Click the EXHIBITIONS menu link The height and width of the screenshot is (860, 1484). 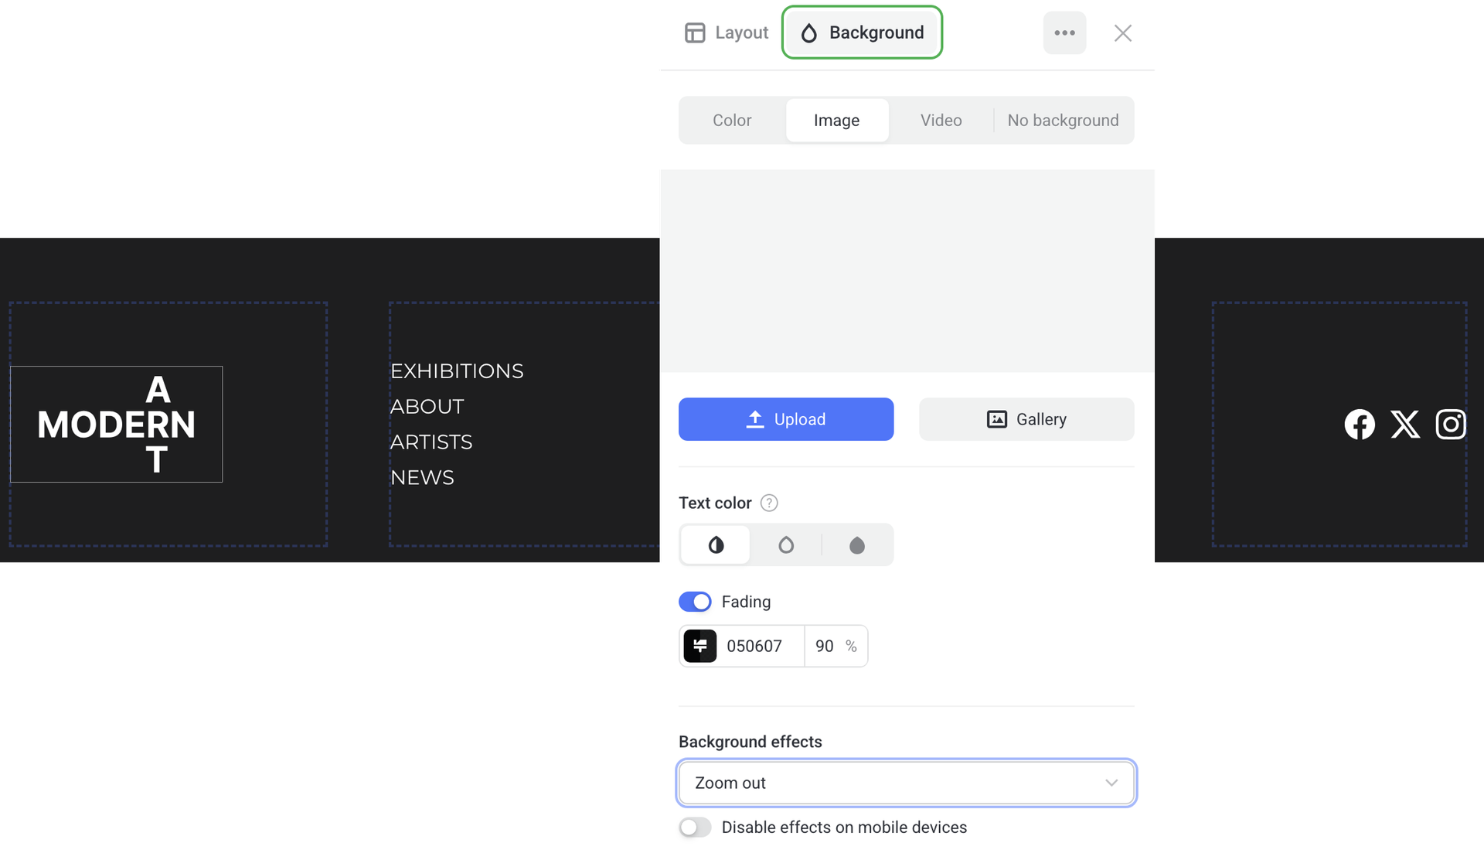[457, 371]
